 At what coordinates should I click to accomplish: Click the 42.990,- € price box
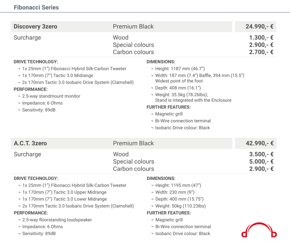click(x=256, y=143)
